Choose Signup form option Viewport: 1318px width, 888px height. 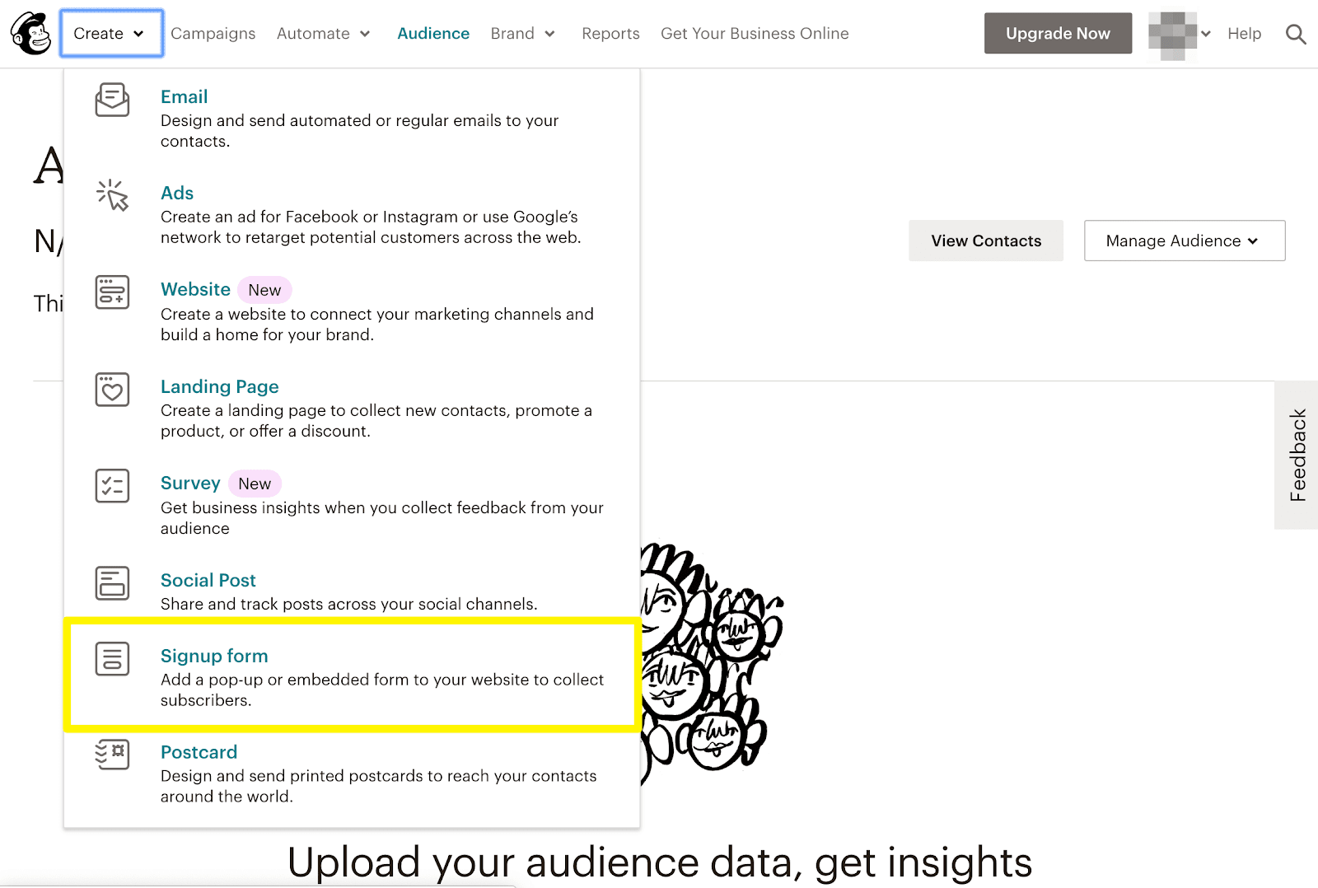214,656
